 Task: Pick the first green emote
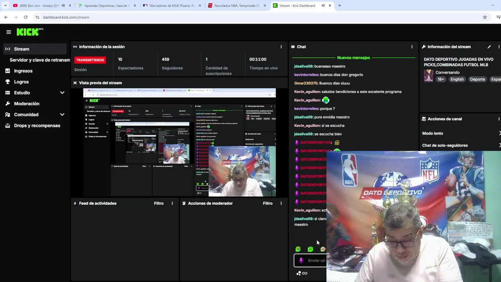coord(298,249)
